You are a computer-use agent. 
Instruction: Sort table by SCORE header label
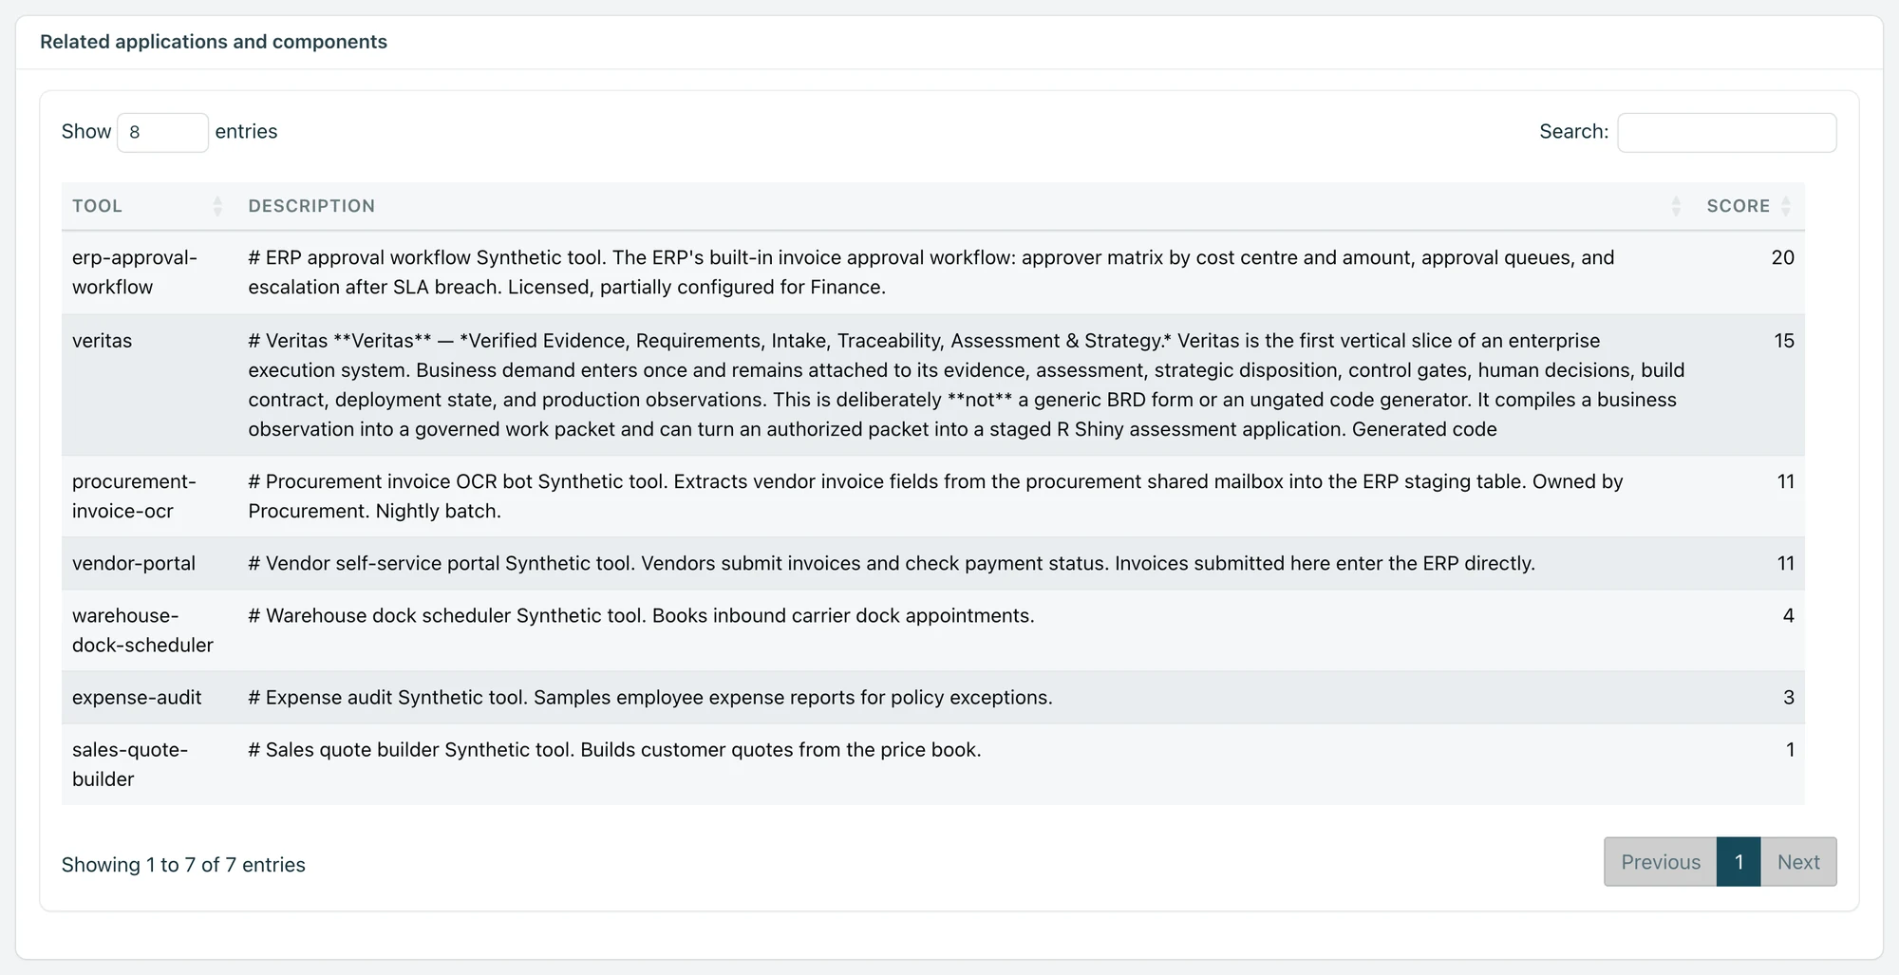(1738, 206)
